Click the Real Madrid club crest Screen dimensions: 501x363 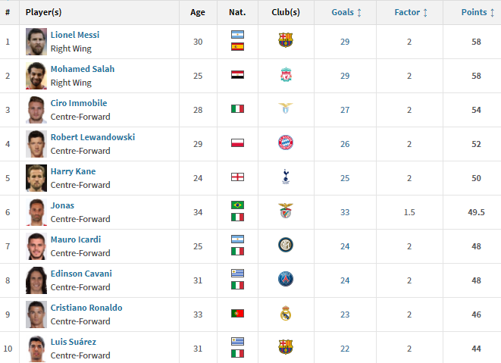click(286, 313)
